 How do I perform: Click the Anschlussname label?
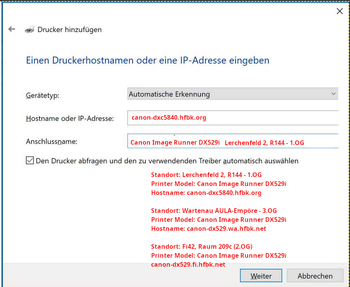click(x=51, y=142)
